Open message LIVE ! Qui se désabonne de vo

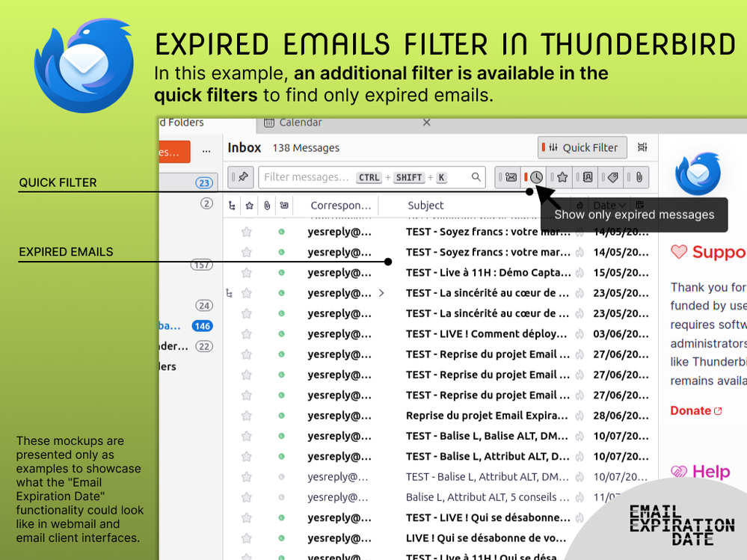pos(486,538)
